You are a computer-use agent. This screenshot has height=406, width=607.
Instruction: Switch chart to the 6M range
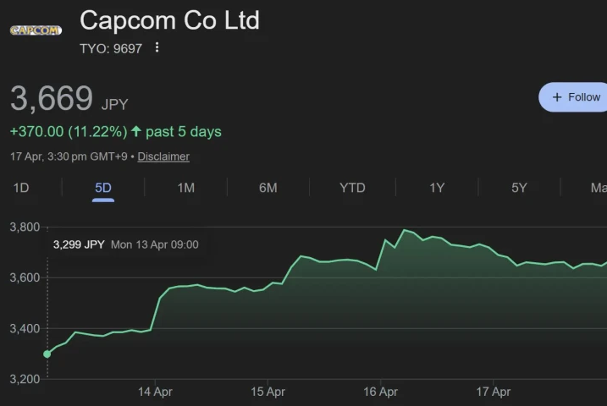(268, 188)
